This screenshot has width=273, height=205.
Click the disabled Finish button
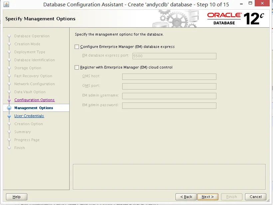coord(232,197)
